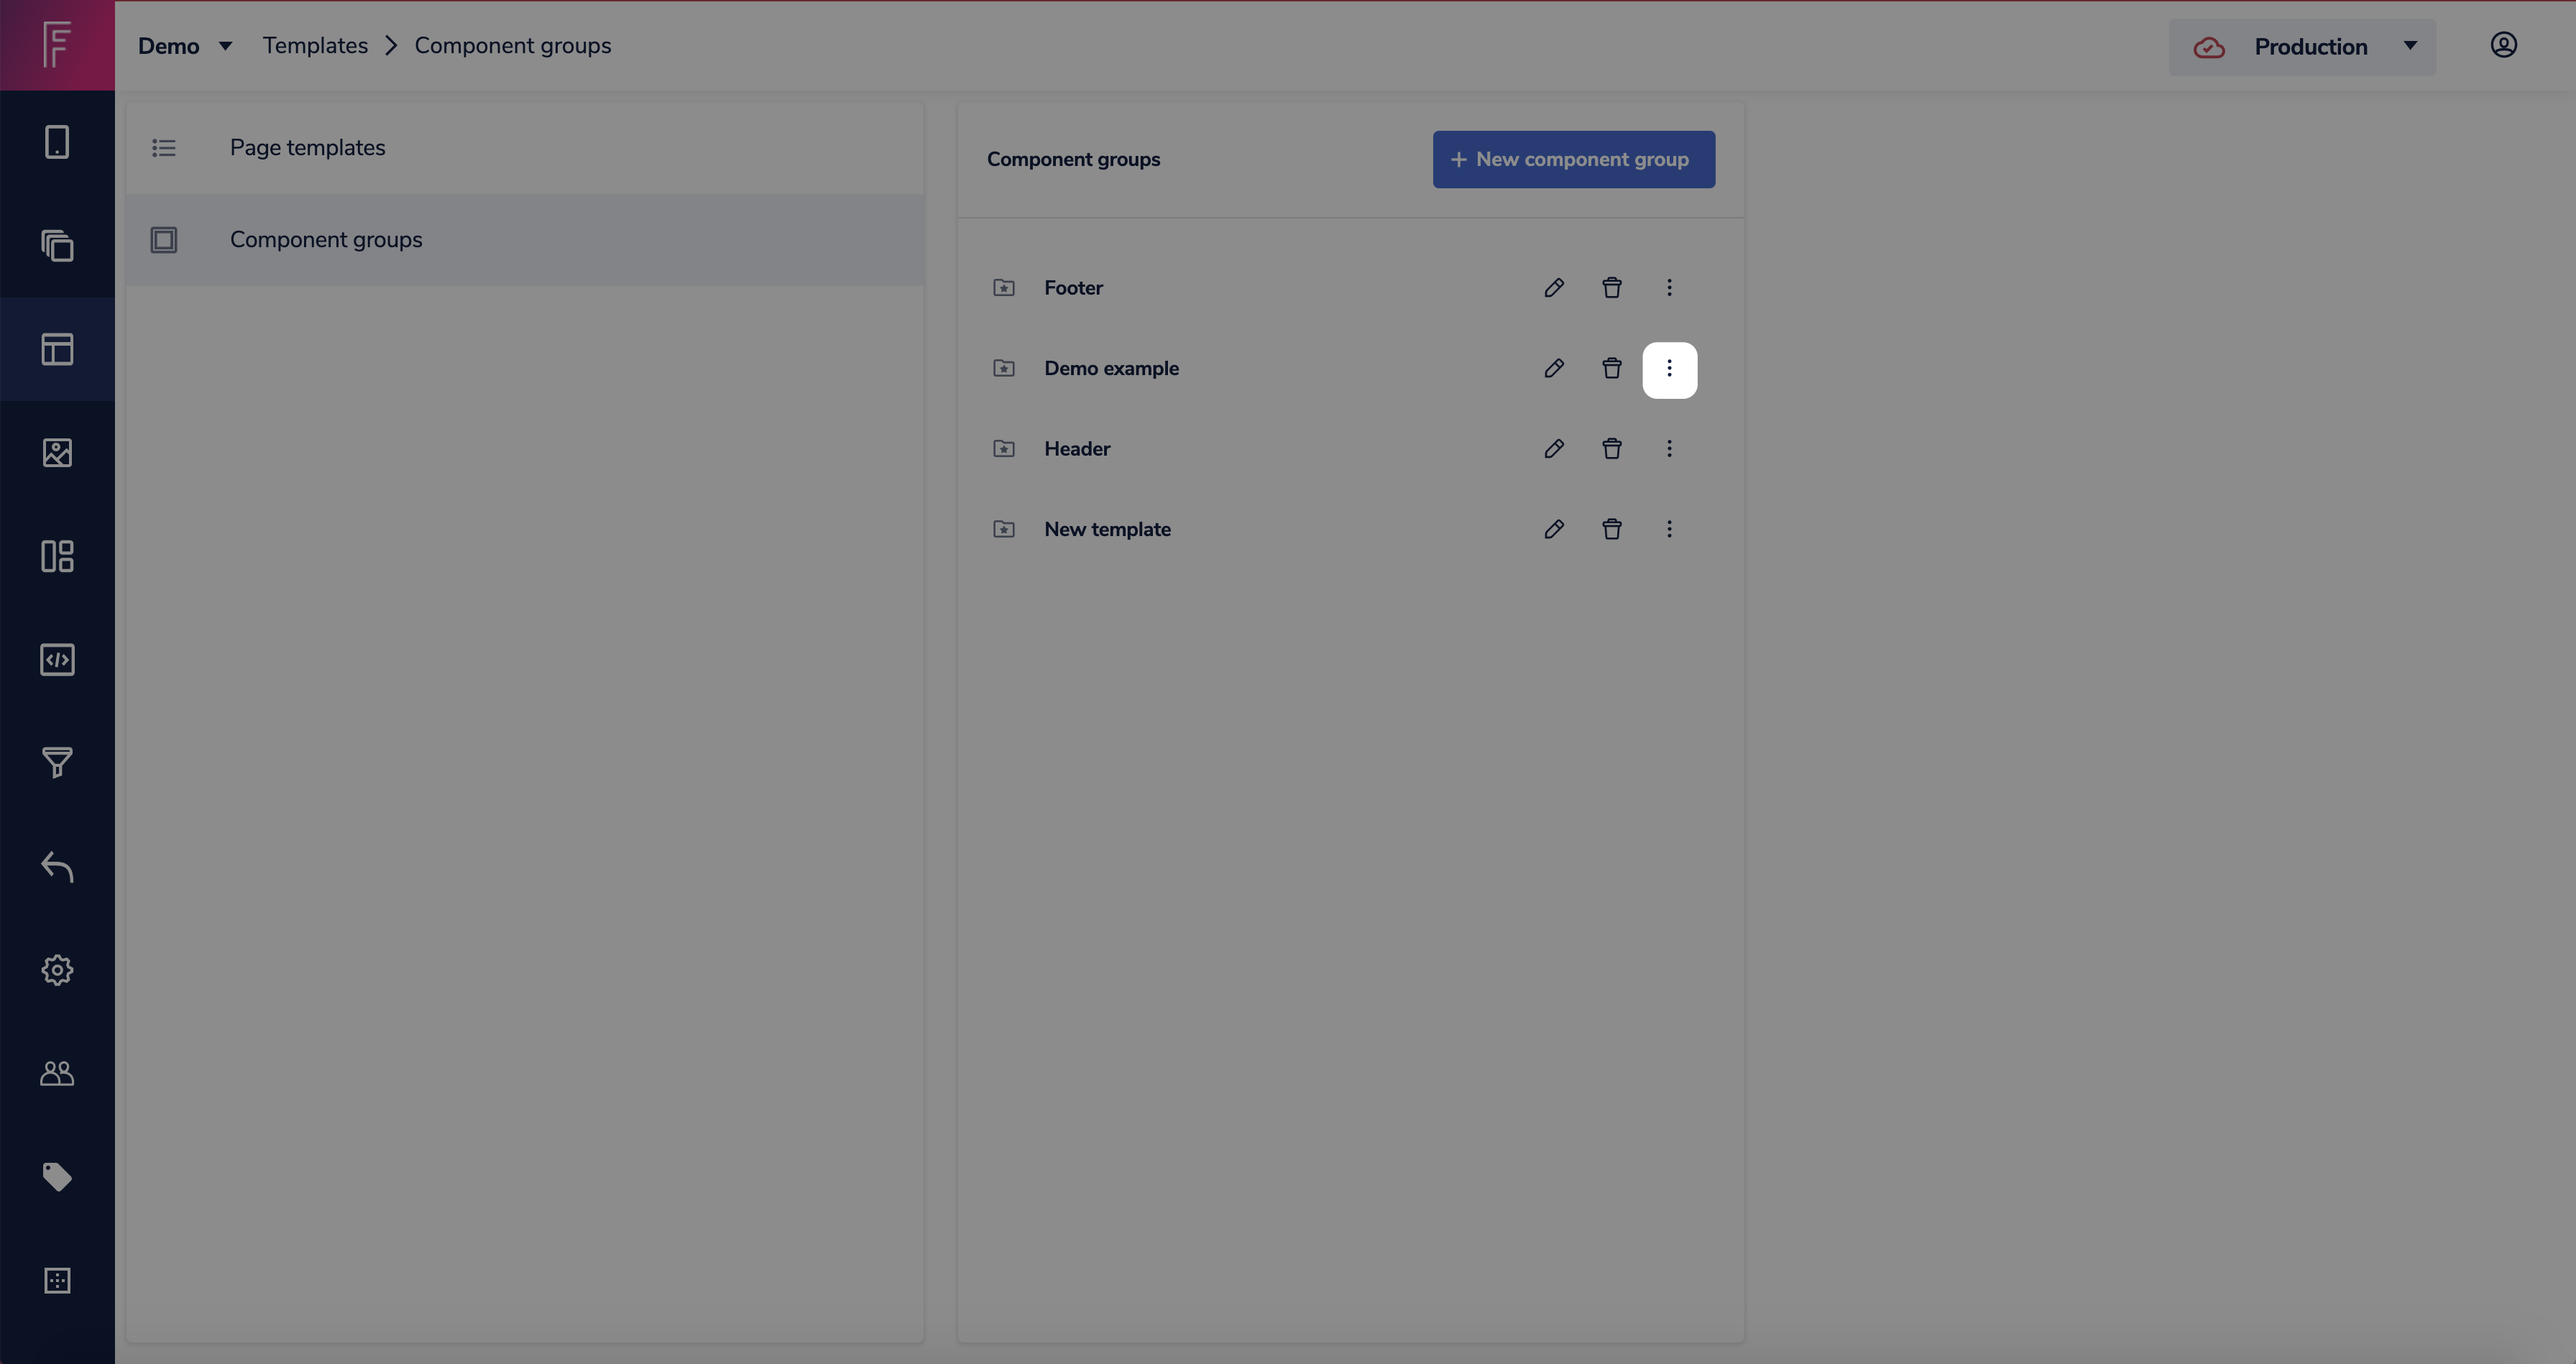This screenshot has height=1364, width=2576.
Task: Click the user account icon at top right
Action: click(2503, 45)
